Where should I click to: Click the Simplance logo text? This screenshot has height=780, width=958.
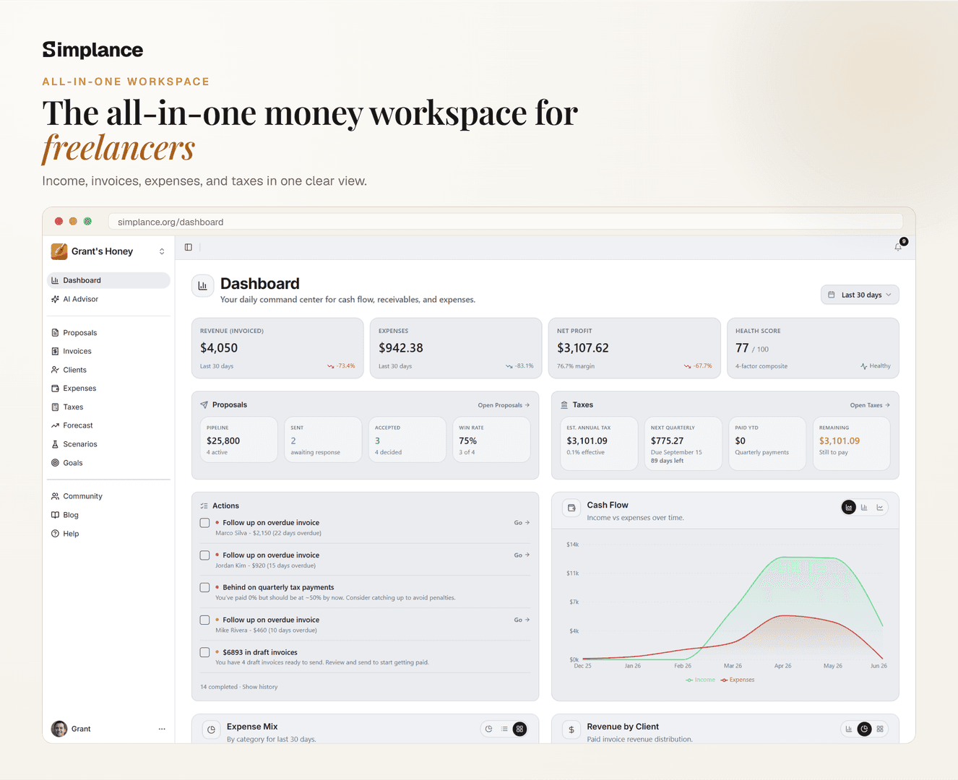point(92,50)
